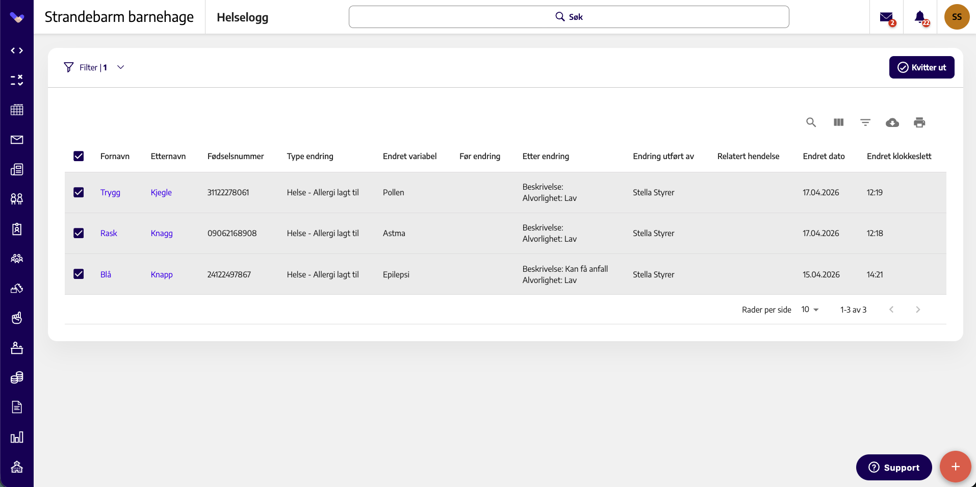The height and width of the screenshot is (487, 976).
Task: Sort by Type endring column header
Action: coord(310,156)
